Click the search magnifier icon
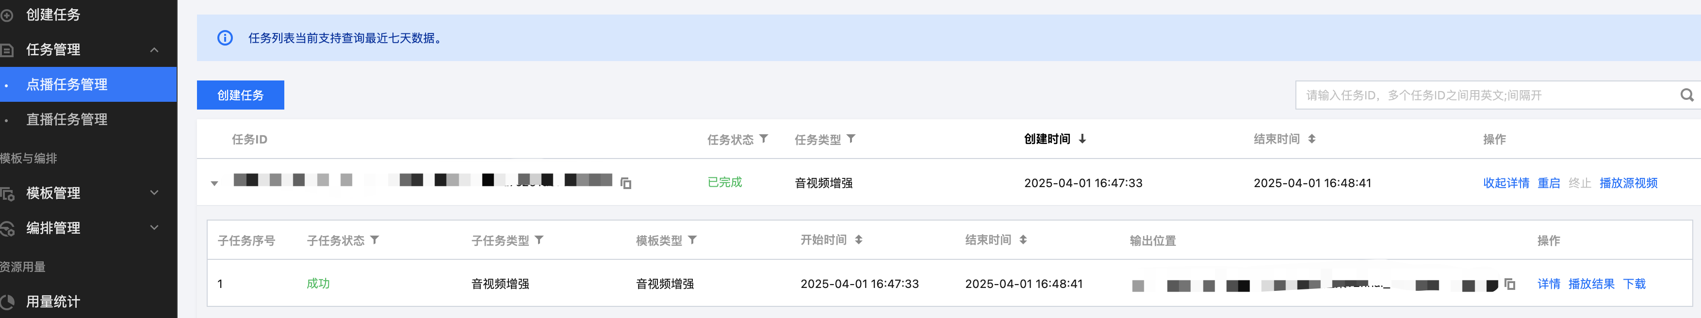The image size is (1701, 318). coord(1686,95)
